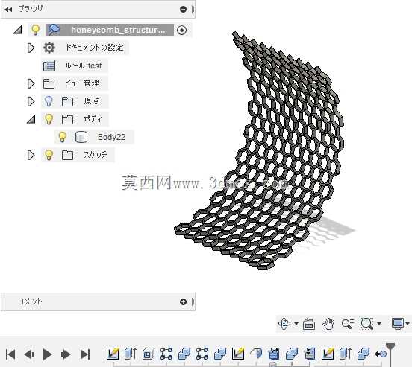Click the body cylinder icon of Body22
The width and height of the screenshot is (412, 367).
pos(81,137)
